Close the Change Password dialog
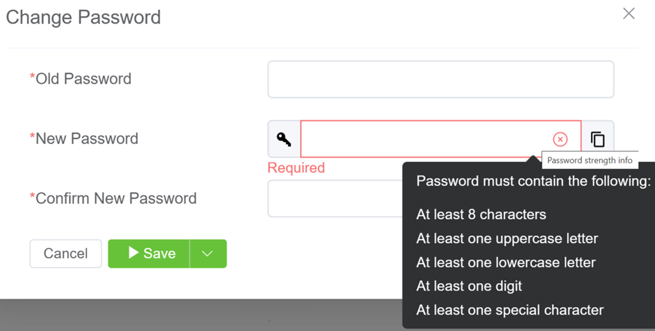Viewport: 655px width, 331px height. (x=629, y=14)
